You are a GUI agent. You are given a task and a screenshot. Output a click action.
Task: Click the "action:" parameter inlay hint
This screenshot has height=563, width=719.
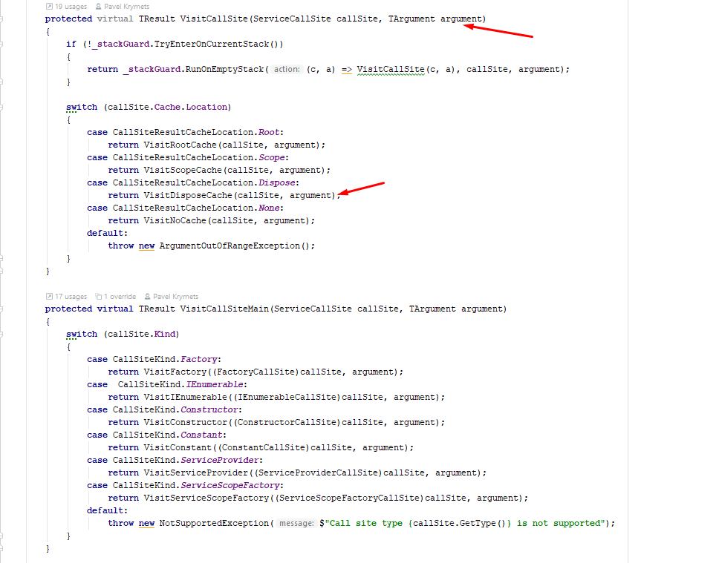(287, 69)
